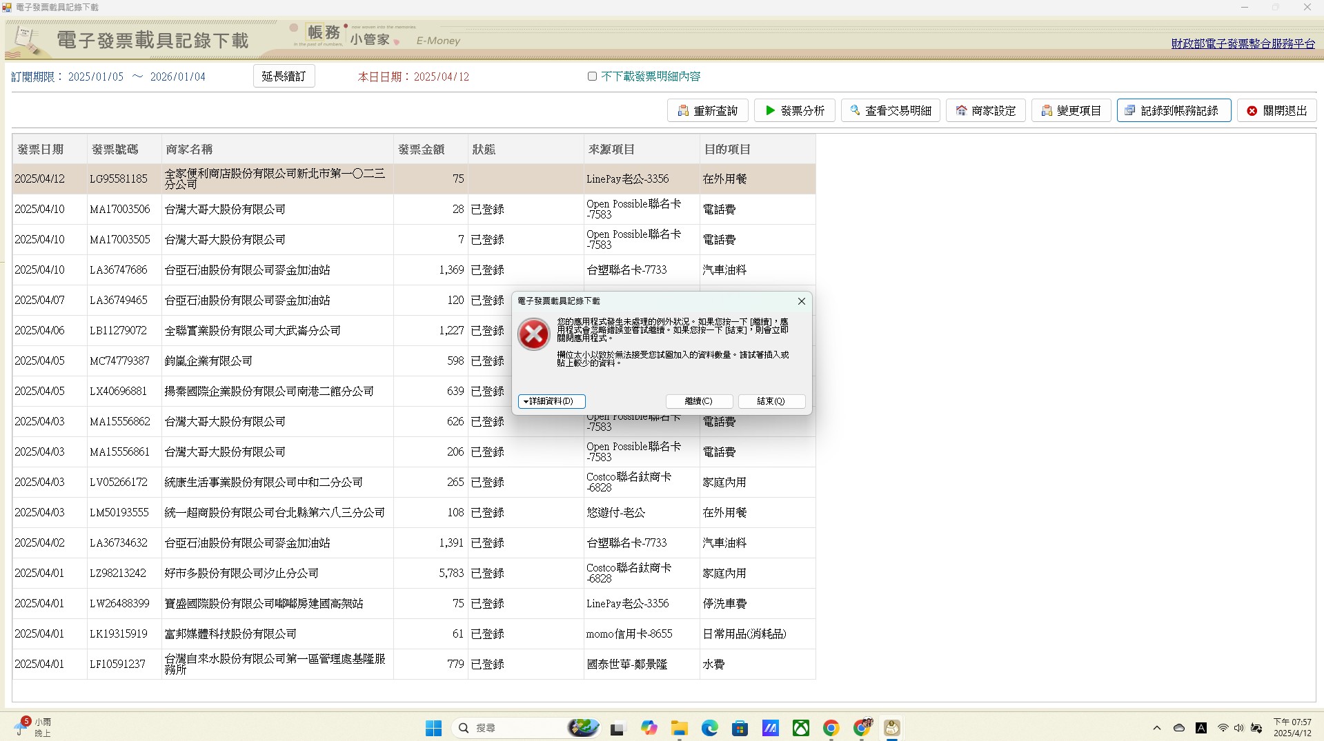This screenshot has width=1324, height=741.
Task: Select invoice row LG95581185
Action: (x=413, y=179)
